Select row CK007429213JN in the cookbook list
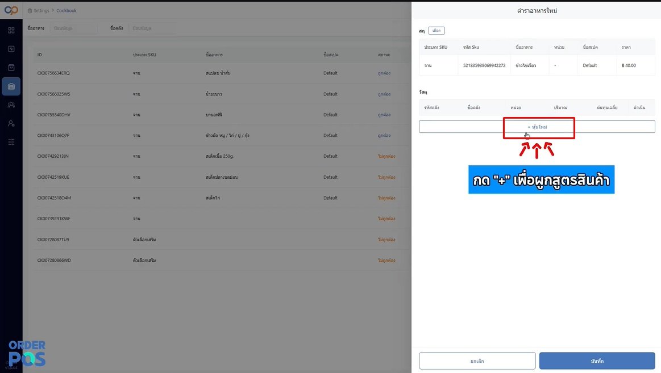661x373 pixels. pos(222,156)
